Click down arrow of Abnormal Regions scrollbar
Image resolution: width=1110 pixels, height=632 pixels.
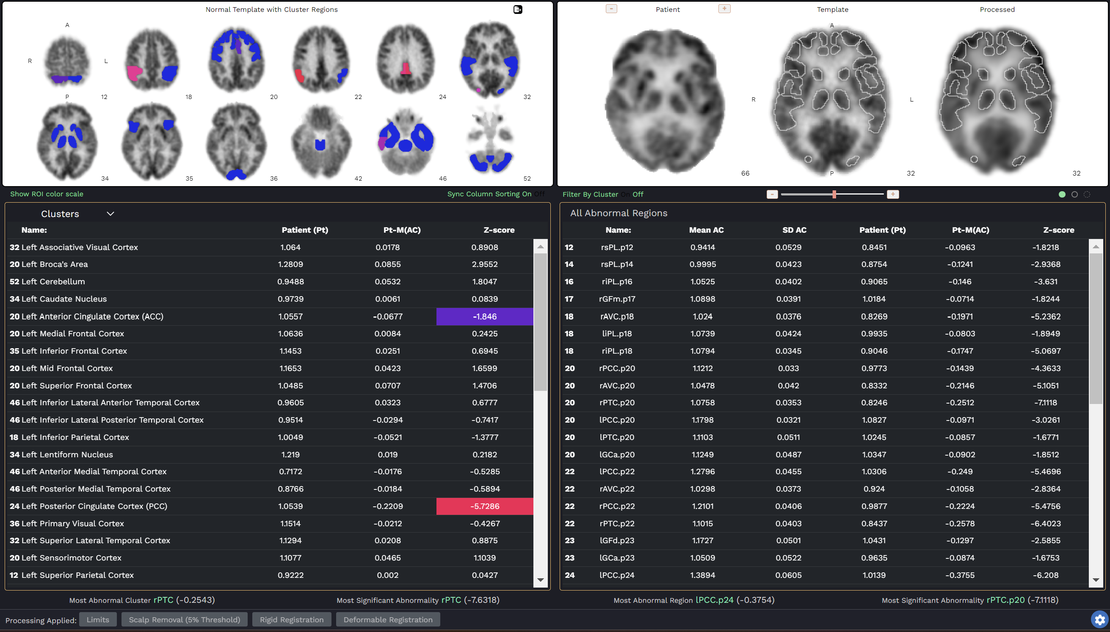pyautogui.click(x=1096, y=580)
